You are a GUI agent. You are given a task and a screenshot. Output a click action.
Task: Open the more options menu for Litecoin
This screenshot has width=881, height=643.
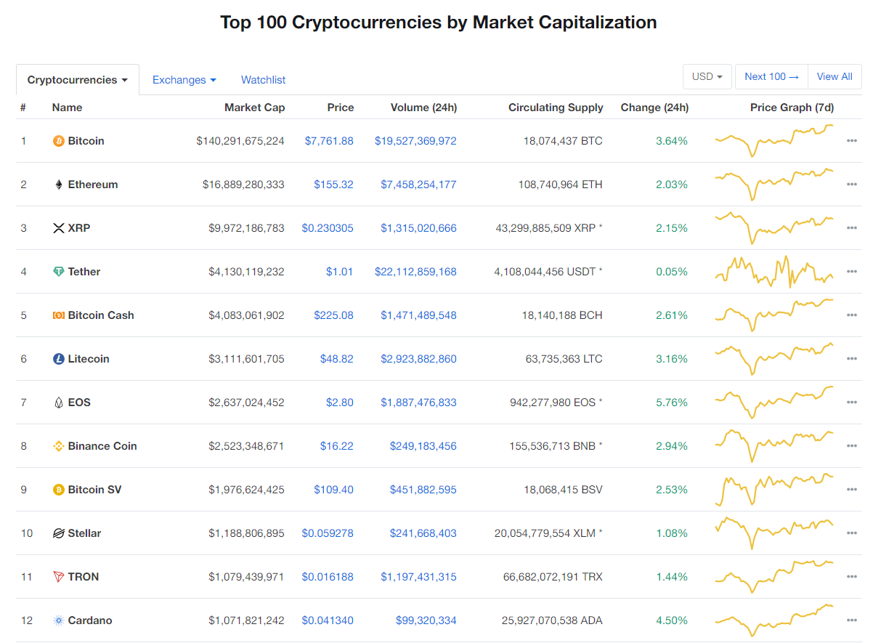[852, 359]
